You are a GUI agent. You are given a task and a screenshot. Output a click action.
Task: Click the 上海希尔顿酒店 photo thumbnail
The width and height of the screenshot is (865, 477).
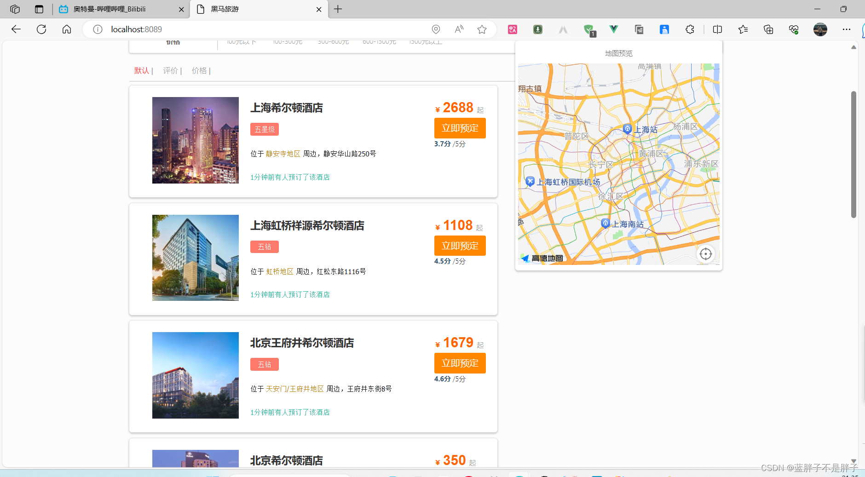click(x=196, y=140)
